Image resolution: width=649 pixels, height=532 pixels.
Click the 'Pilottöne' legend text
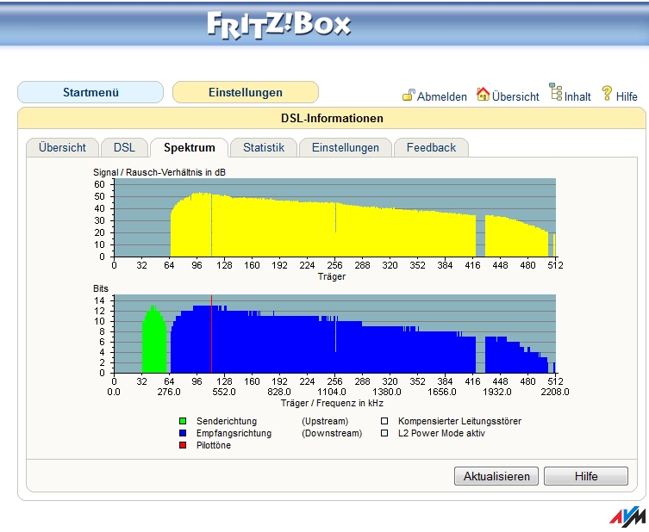(x=214, y=445)
